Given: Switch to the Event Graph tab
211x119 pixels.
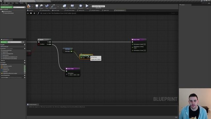Looking at the screenshot, I should click(x=56, y=10).
